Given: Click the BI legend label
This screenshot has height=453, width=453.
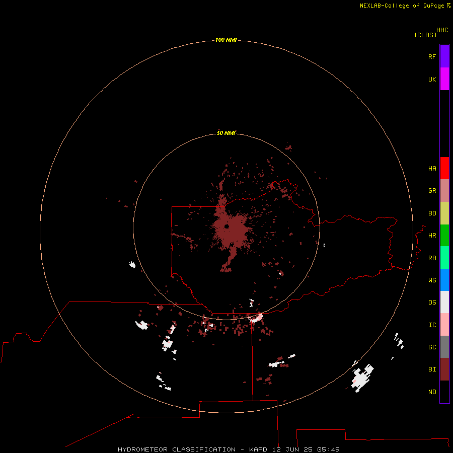Looking at the screenshot, I should tap(432, 369).
